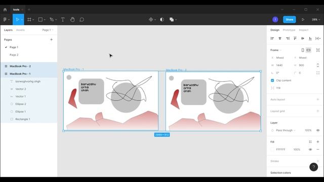324x182 pixels.
Task: Select the MacBook Pro - 2 layer
Action: pos(29,66)
